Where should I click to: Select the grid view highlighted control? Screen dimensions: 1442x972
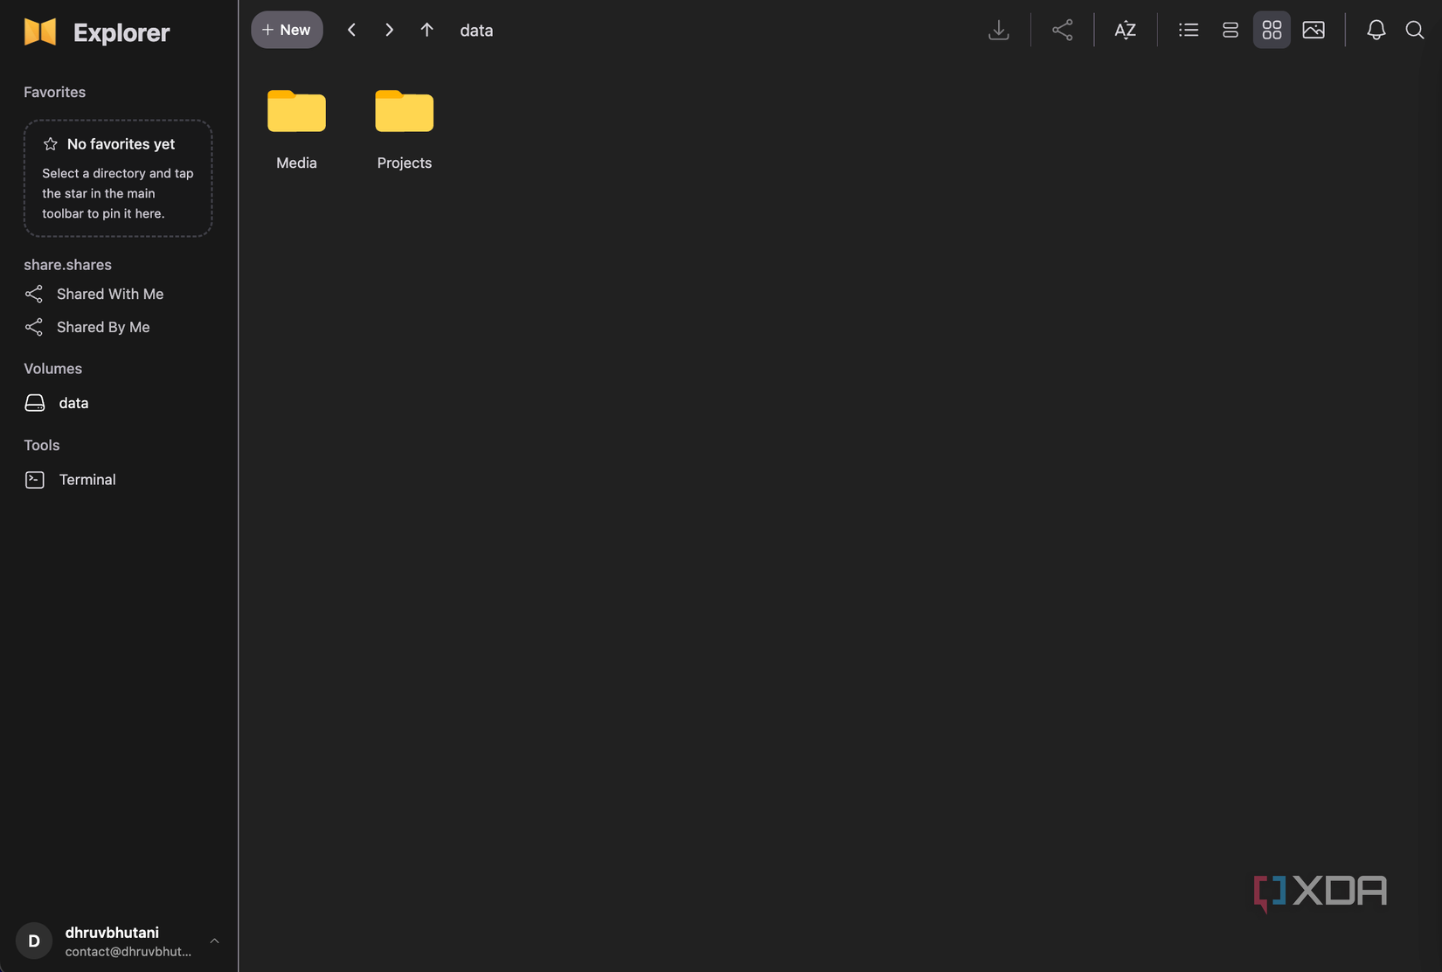click(x=1272, y=29)
